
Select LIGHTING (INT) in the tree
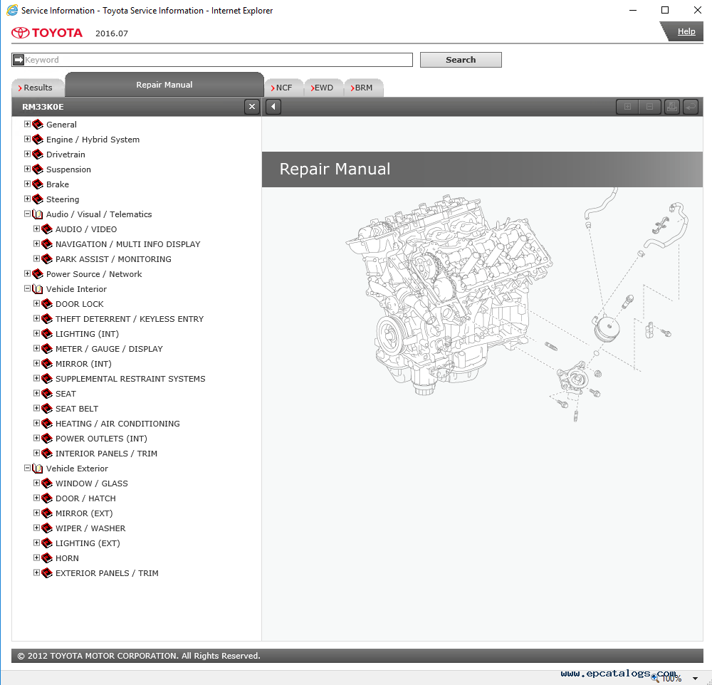[x=87, y=334]
